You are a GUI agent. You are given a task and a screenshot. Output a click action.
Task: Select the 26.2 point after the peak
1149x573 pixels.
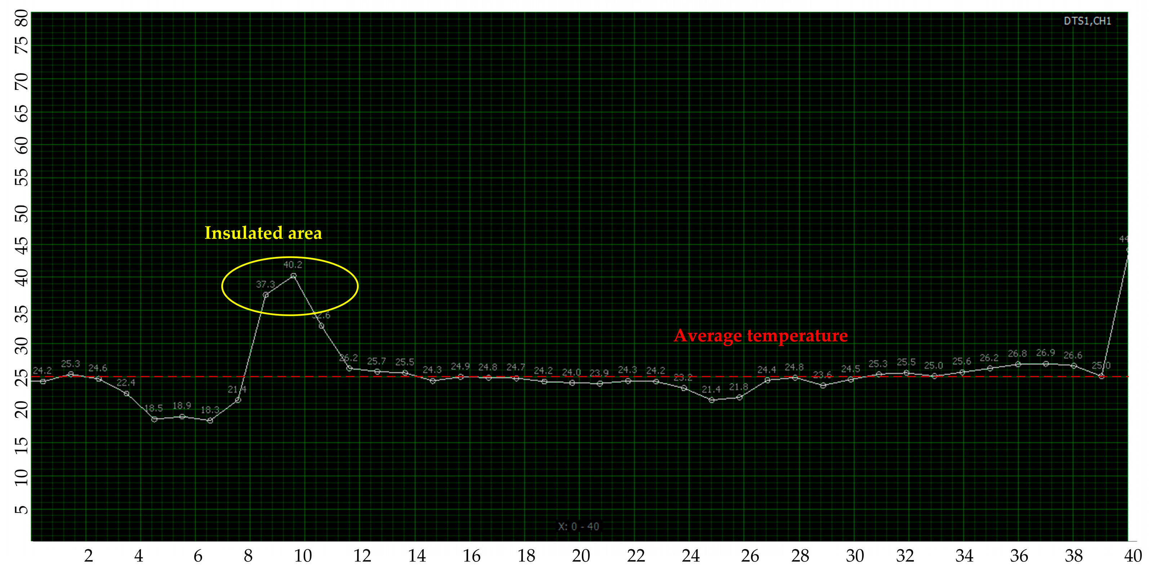coord(349,368)
